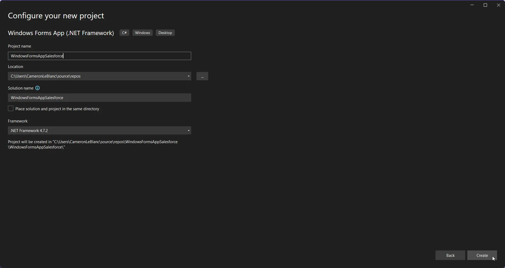Enable placing solution and project in same directory
This screenshot has height=268, width=505.
pos(11,109)
